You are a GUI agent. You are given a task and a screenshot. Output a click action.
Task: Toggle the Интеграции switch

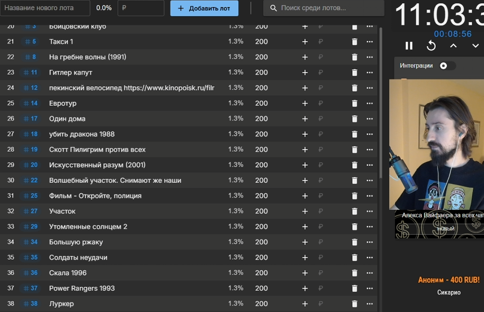click(x=446, y=66)
